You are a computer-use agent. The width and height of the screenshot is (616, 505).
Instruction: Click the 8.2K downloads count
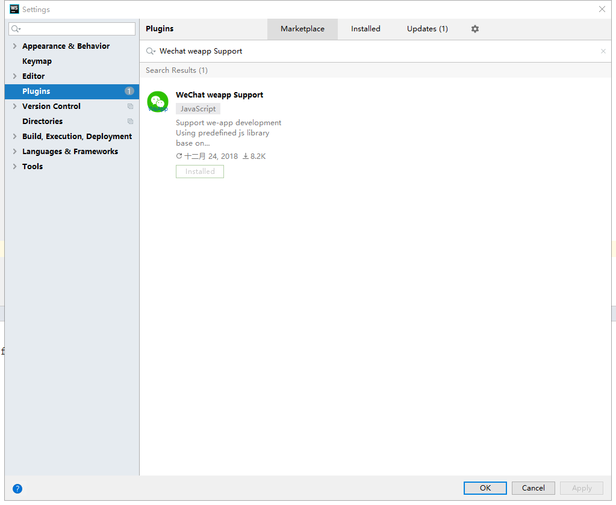point(254,156)
